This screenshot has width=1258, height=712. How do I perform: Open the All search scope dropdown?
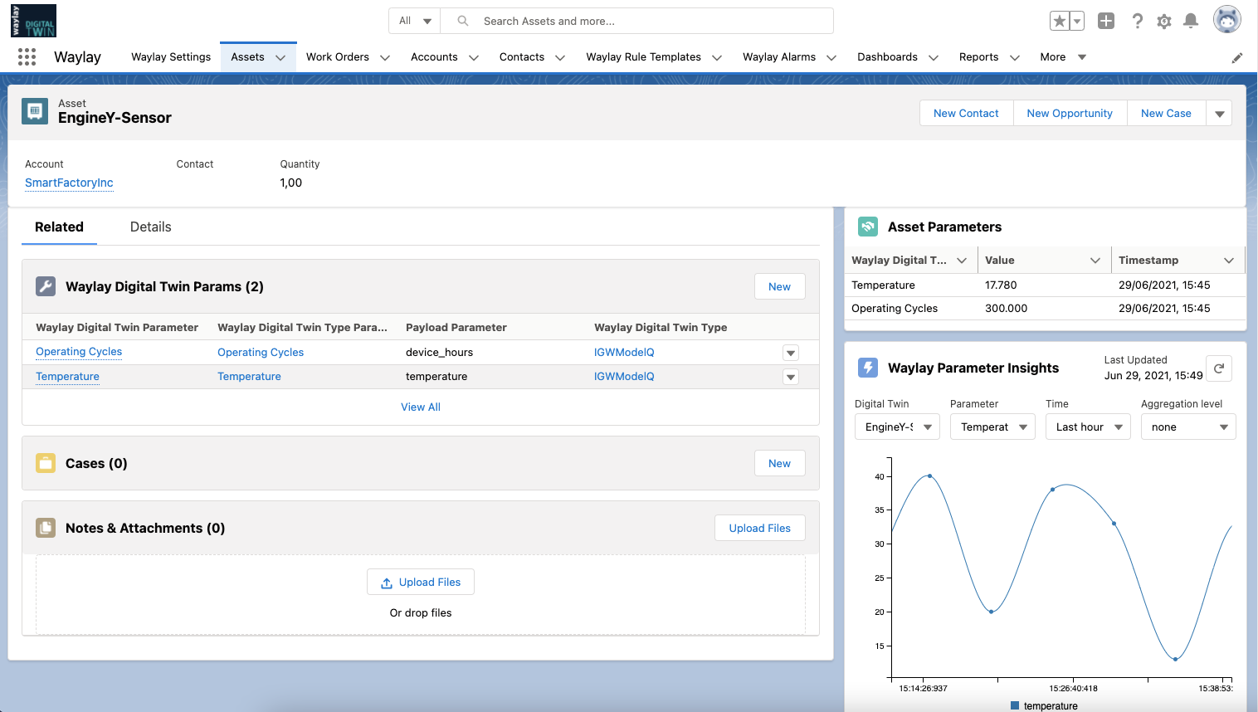pos(415,21)
